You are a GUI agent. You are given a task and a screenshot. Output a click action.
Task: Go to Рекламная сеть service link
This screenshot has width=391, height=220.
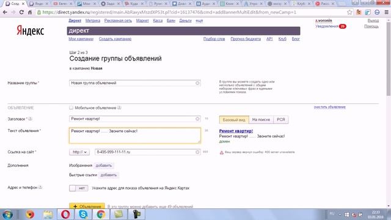[x=118, y=21]
